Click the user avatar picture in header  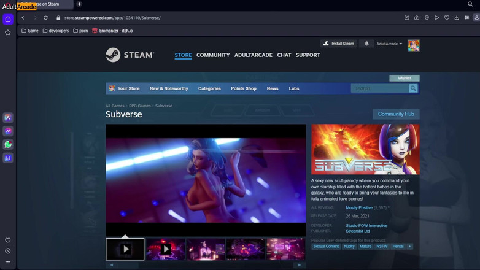click(x=413, y=45)
